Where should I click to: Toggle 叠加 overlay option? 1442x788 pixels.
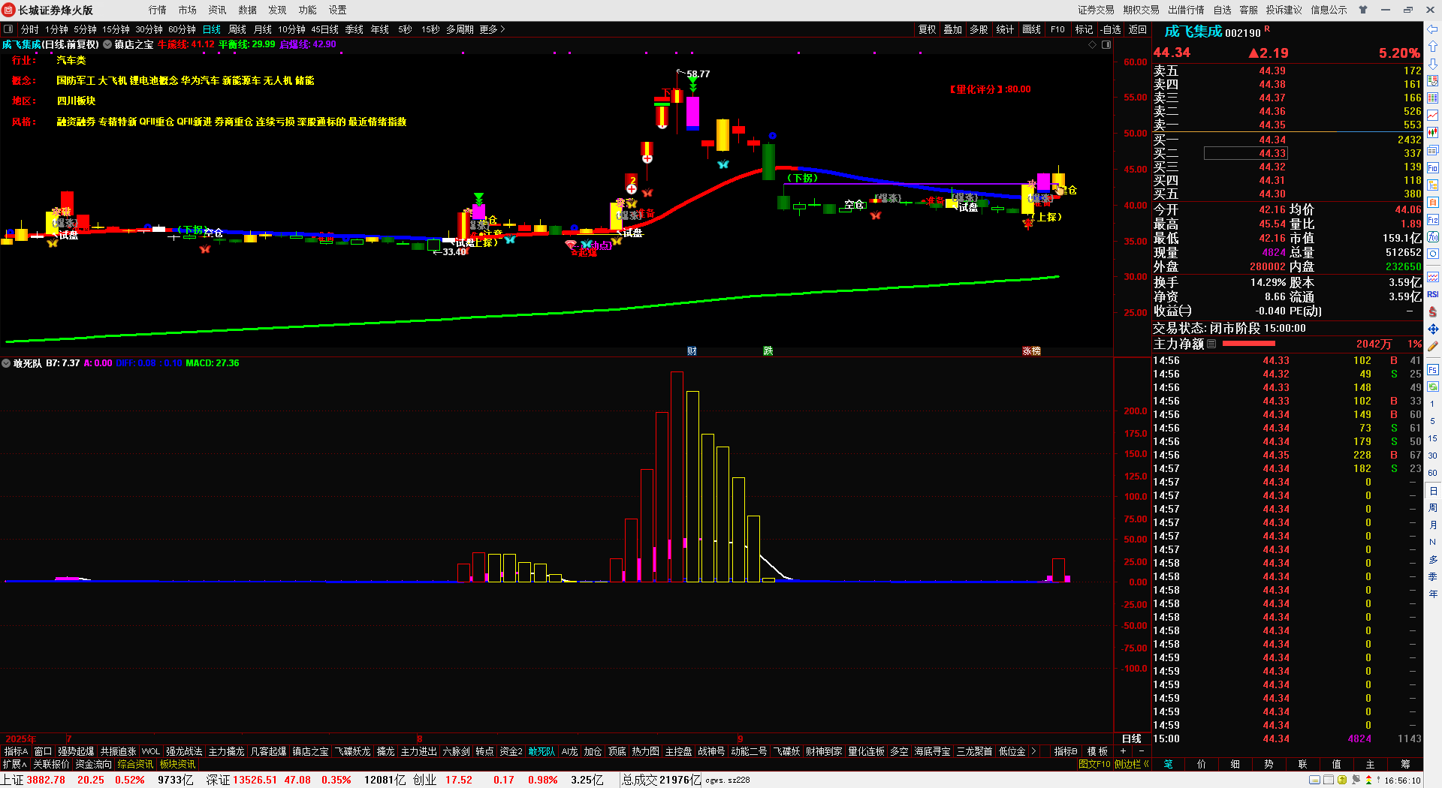(x=953, y=29)
